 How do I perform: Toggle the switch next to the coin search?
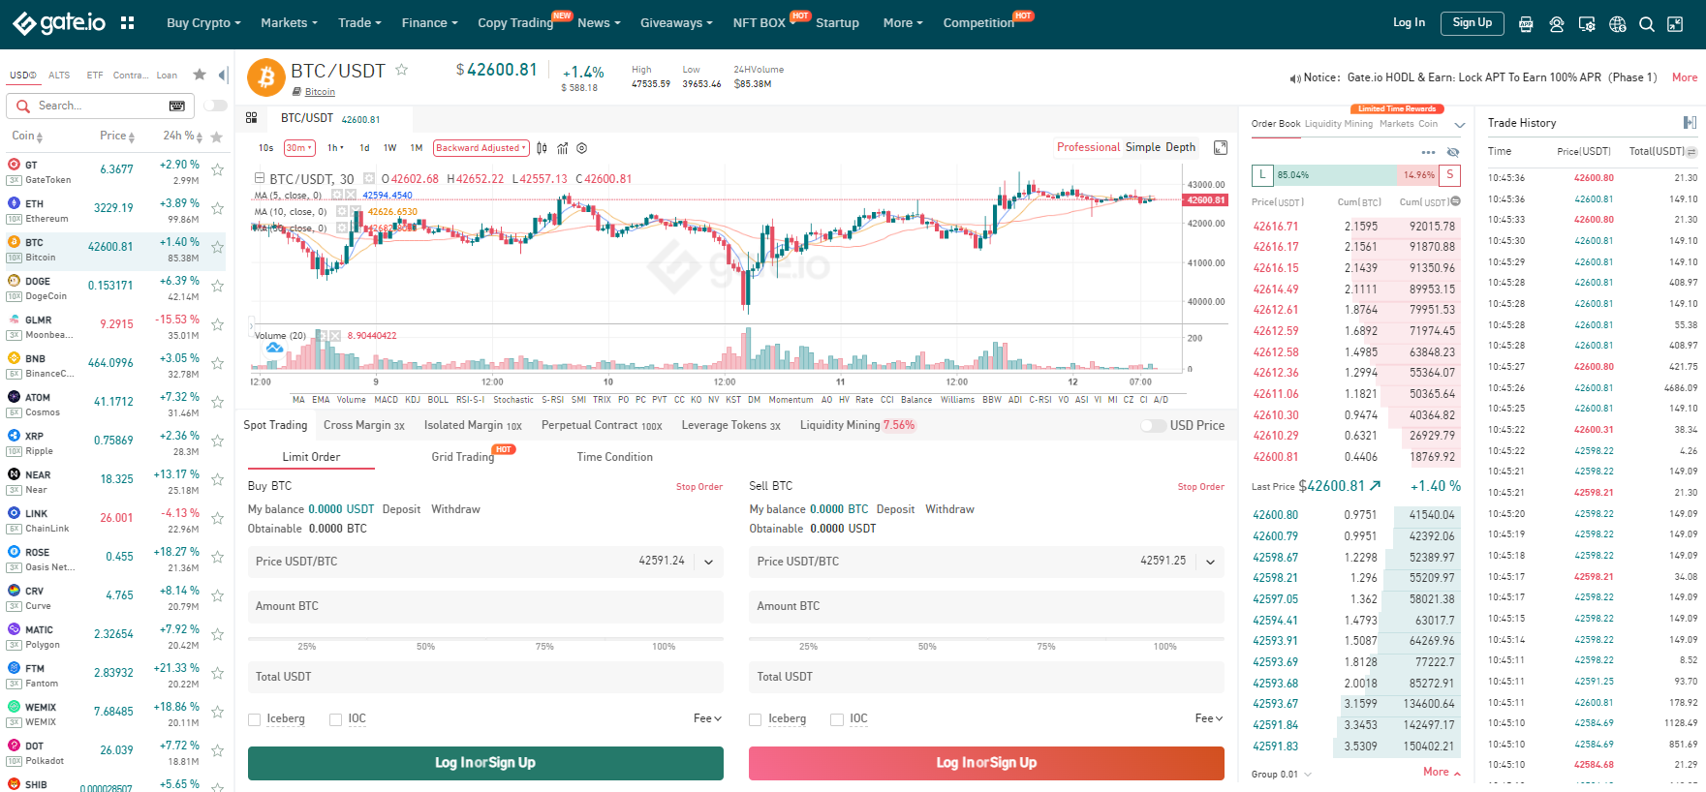point(215,106)
